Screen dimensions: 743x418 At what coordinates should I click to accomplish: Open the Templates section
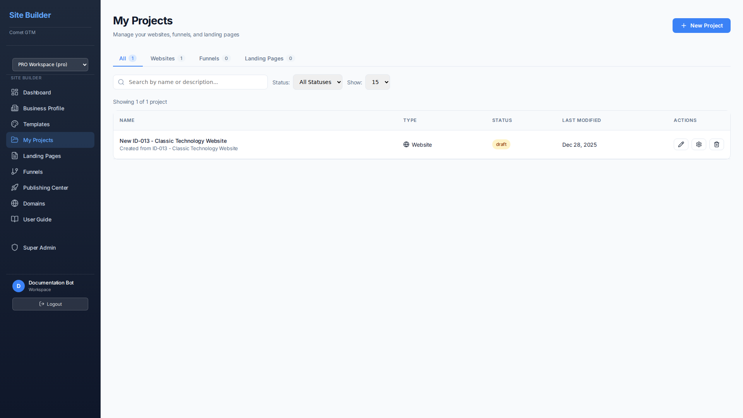(x=36, y=124)
